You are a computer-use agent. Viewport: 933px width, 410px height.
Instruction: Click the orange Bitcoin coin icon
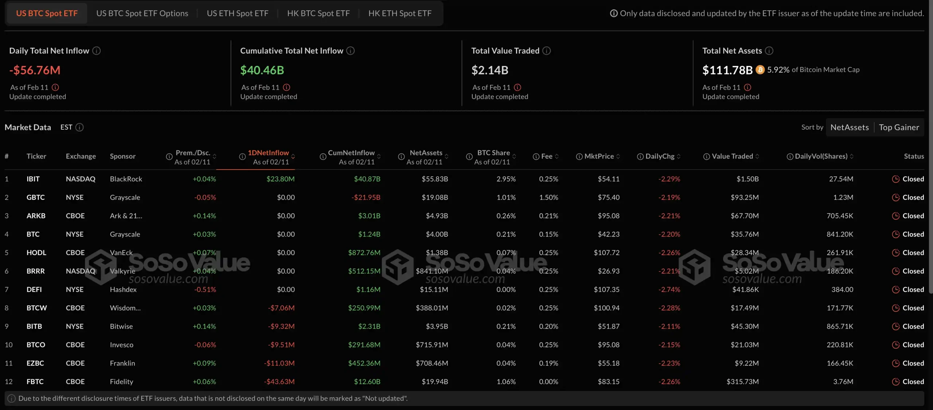760,70
